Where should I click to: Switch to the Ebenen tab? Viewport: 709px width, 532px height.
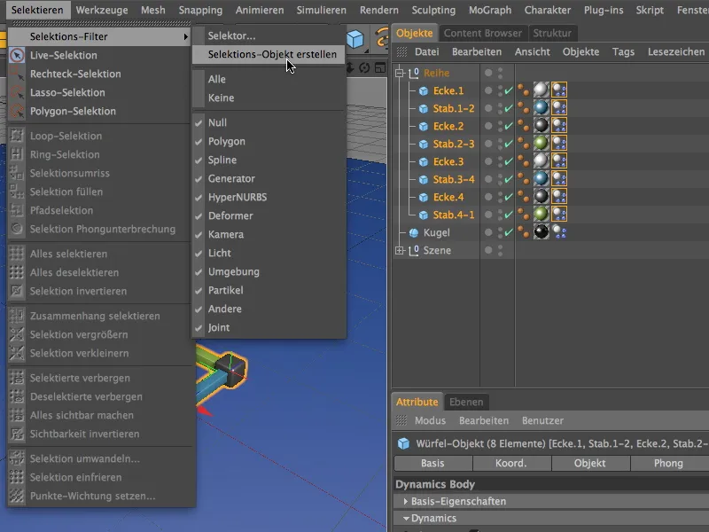[x=466, y=402]
